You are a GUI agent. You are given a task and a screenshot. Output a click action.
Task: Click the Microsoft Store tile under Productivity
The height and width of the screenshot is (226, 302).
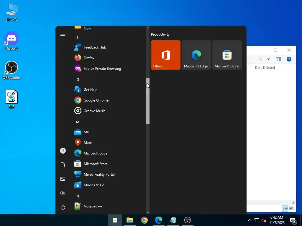pos(227,55)
